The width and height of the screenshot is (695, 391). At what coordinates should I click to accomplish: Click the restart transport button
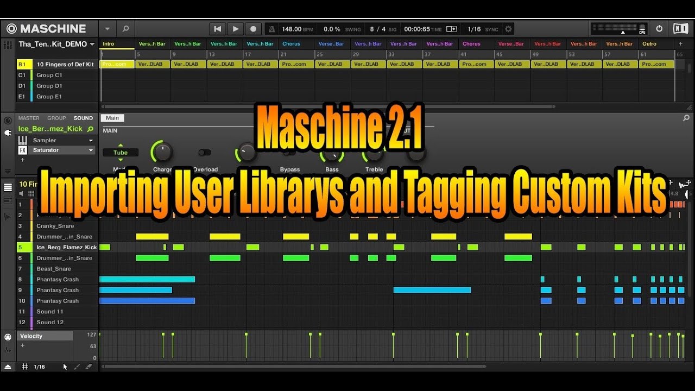pyautogui.click(x=218, y=29)
